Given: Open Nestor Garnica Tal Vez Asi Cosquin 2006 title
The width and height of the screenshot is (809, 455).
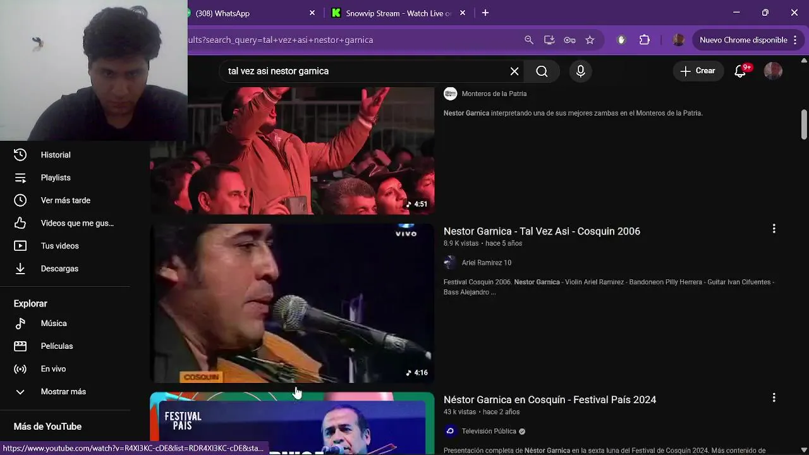Looking at the screenshot, I should [x=542, y=231].
